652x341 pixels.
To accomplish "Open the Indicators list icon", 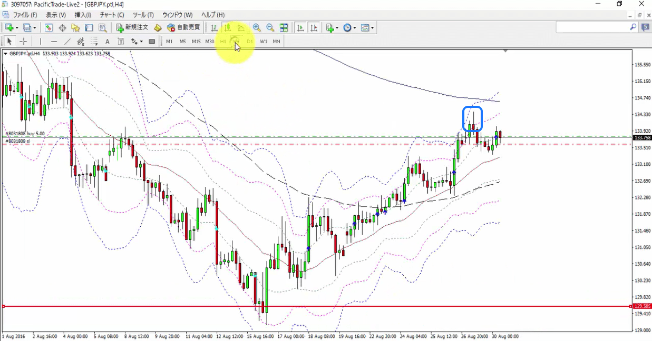I will [x=329, y=27].
